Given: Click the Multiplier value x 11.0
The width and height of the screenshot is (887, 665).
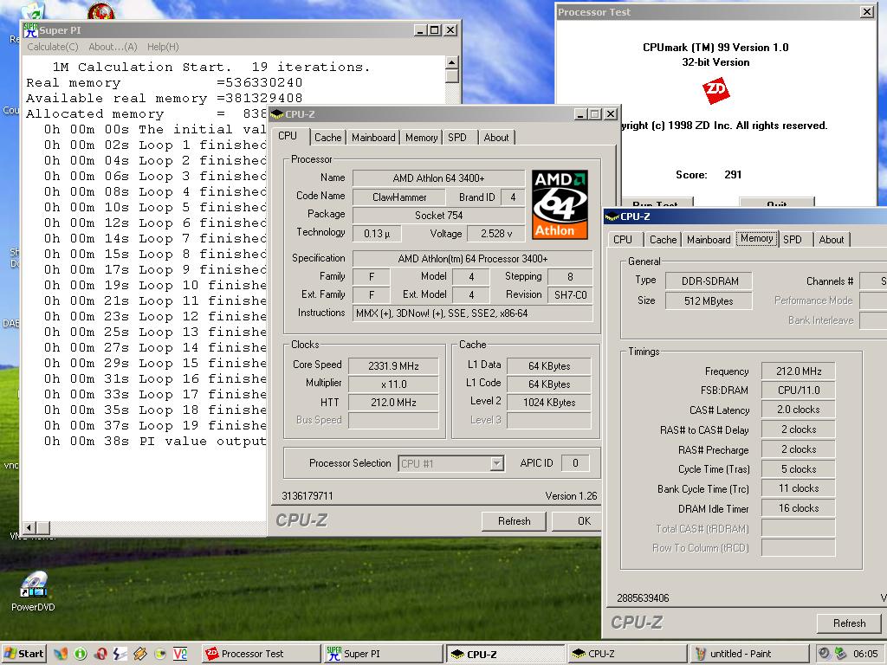Looking at the screenshot, I should 394,384.
